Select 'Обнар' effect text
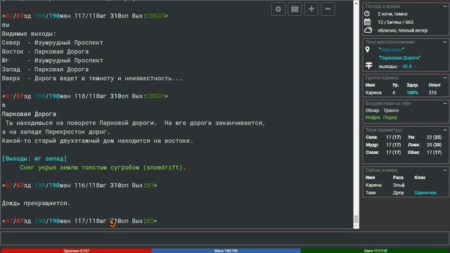The width and height of the screenshot is (450, 253). 372,110
